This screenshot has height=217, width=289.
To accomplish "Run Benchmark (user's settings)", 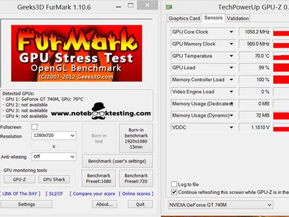I will click(x=117, y=161).
